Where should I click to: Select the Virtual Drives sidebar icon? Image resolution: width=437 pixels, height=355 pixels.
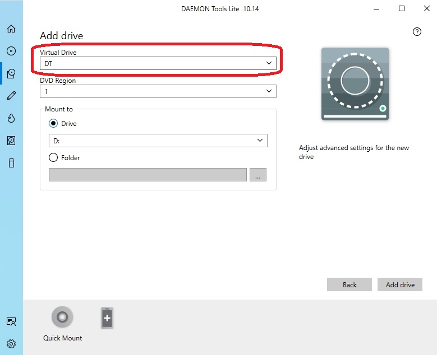tap(11, 73)
